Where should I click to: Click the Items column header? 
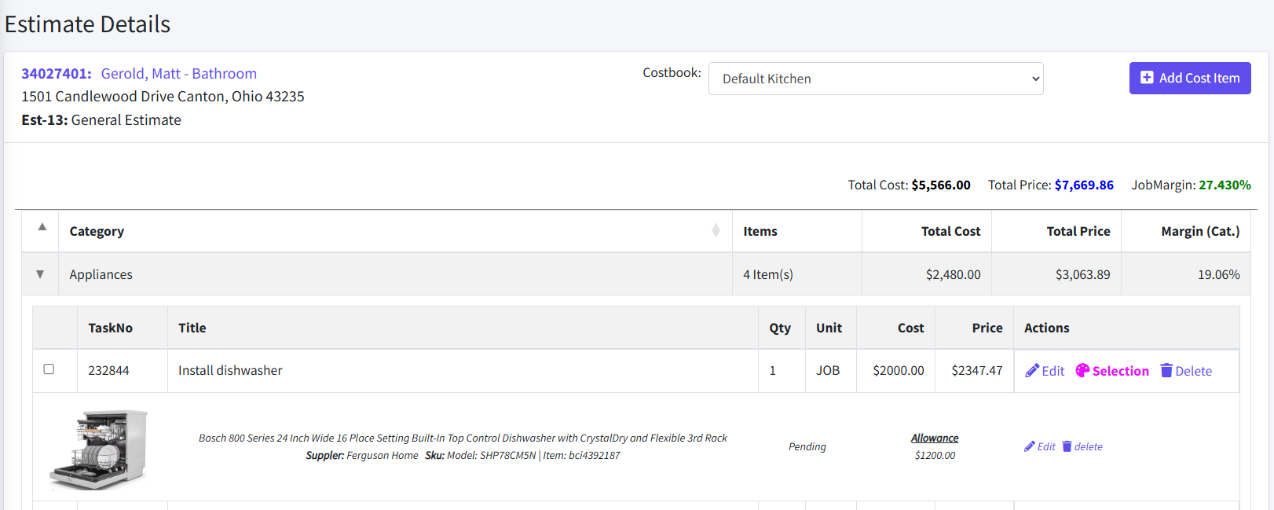760,231
